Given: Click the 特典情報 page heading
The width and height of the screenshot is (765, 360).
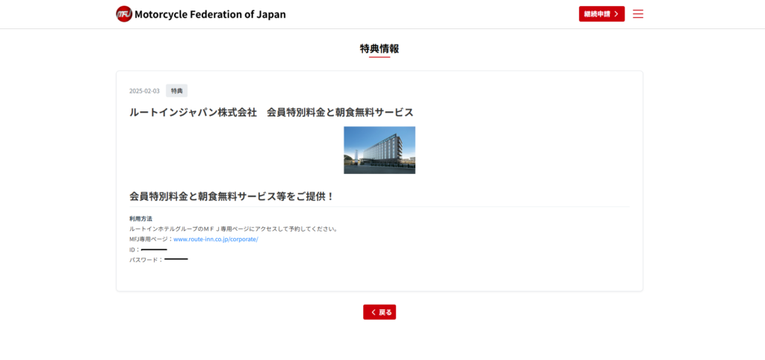Looking at the screenshot, I should pyautogui.click(x=380, y=49).
